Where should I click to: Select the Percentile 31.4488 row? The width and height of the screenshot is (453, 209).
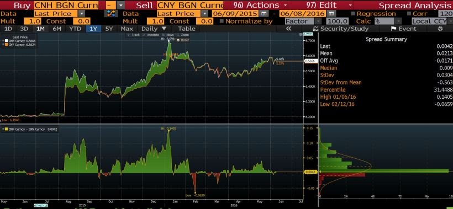[x=386, y=90]
